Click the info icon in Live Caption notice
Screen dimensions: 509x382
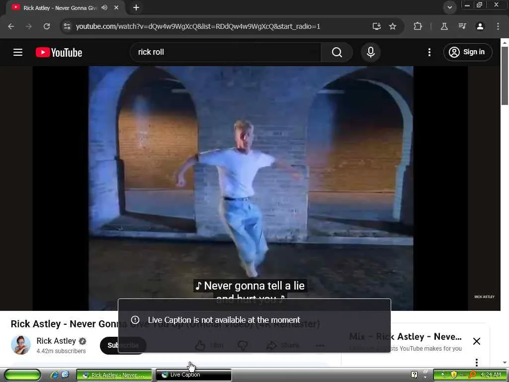(x=135, y=320)
